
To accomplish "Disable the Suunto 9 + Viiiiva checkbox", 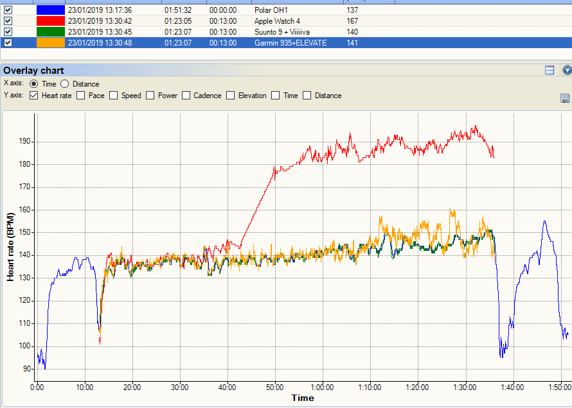I will (8, 31).
